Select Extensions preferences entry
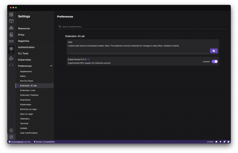Viewport: 238px width, 153px height. click(x=25, y=100)
